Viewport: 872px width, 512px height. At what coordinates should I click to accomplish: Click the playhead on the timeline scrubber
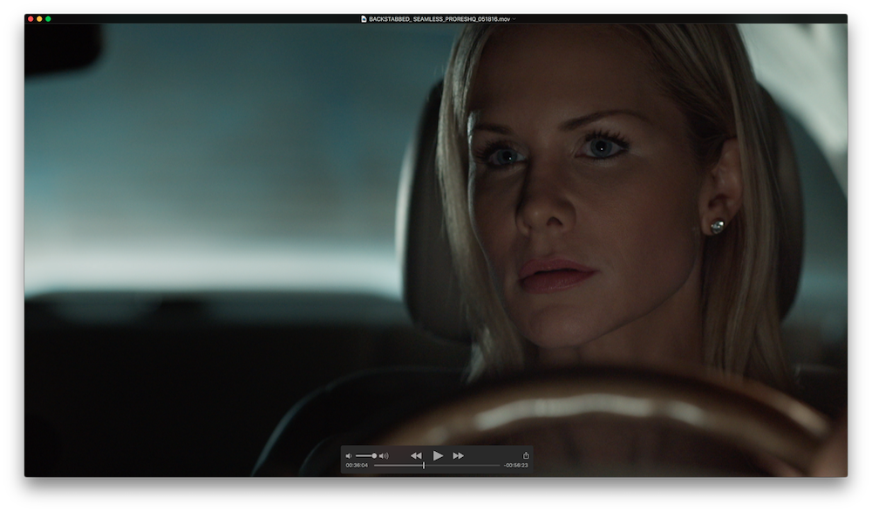click(424, 466)
